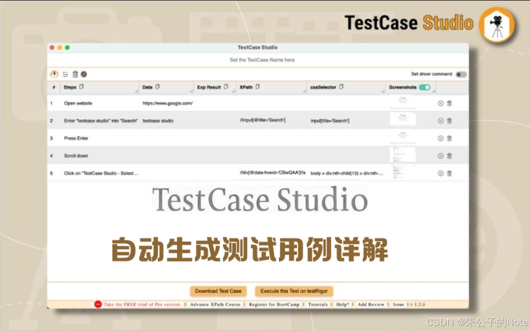Open the settings sliders icon
530x332 pixels.
[65, 74]
